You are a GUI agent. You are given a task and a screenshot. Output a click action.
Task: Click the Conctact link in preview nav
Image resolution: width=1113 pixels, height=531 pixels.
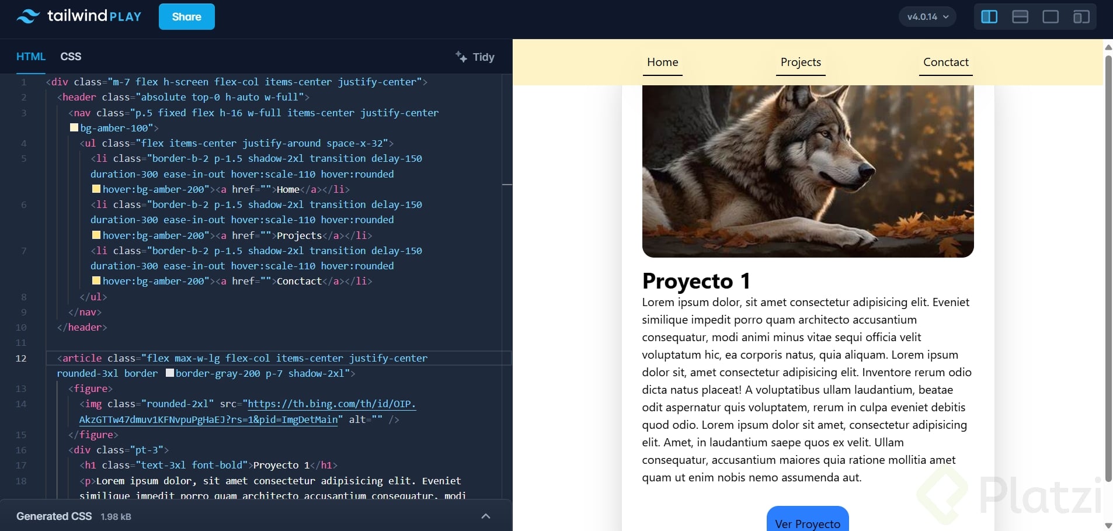[x=944, y=61]
